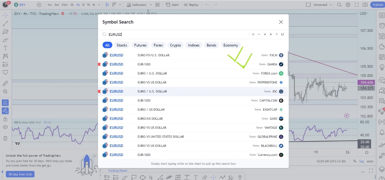Click the zoom in magnifier tool
Viewport: 385px width, 180px height.
pos(5,92)
